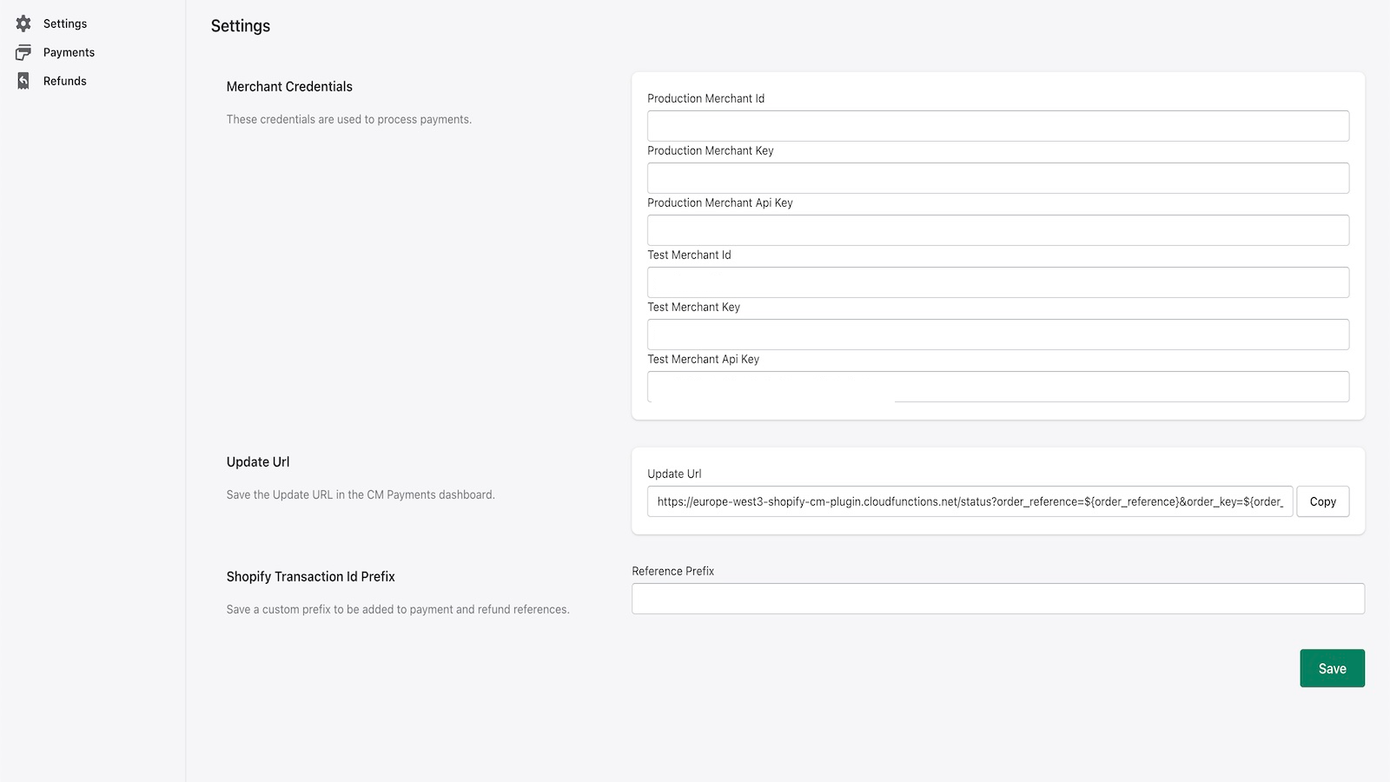Click the Production Merchant Api Key label

click(x=720, y=202)
